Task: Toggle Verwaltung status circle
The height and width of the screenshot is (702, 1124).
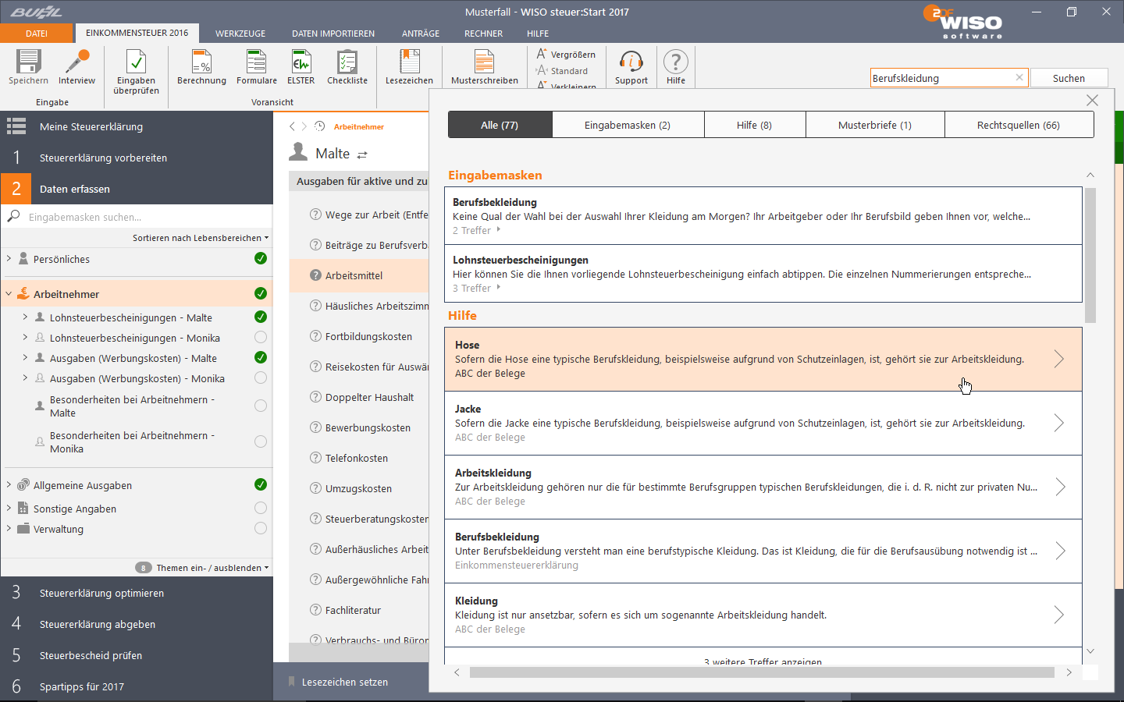Action: (x=261, y=528)
